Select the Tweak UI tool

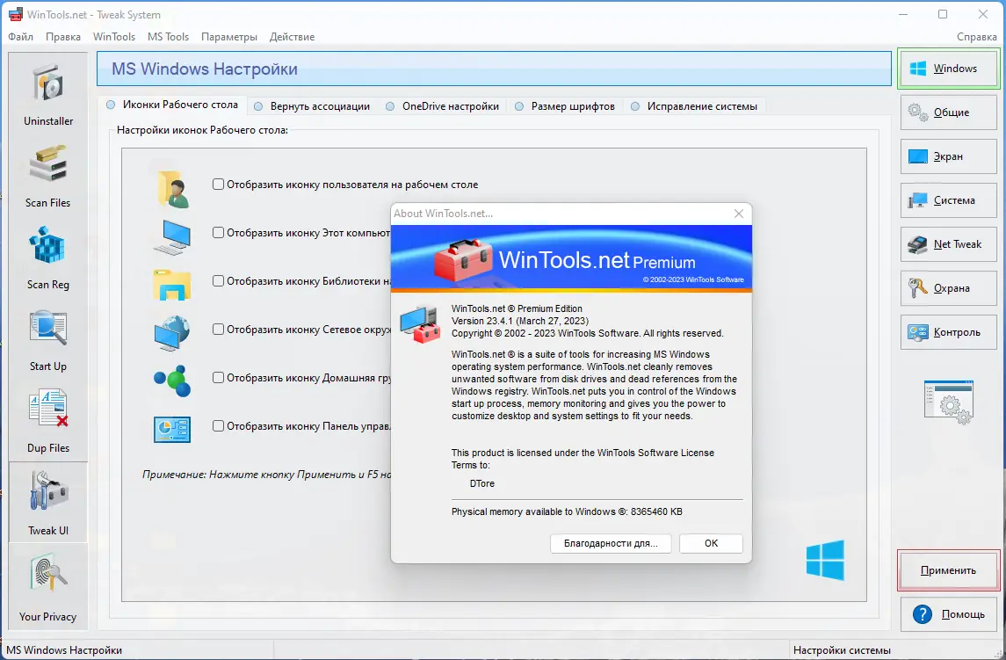coord(48,502)
